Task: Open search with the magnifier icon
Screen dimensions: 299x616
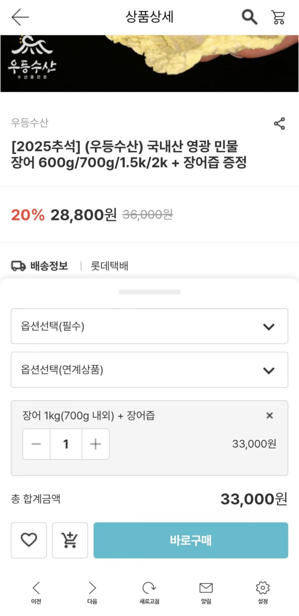Action: (249, 17)
